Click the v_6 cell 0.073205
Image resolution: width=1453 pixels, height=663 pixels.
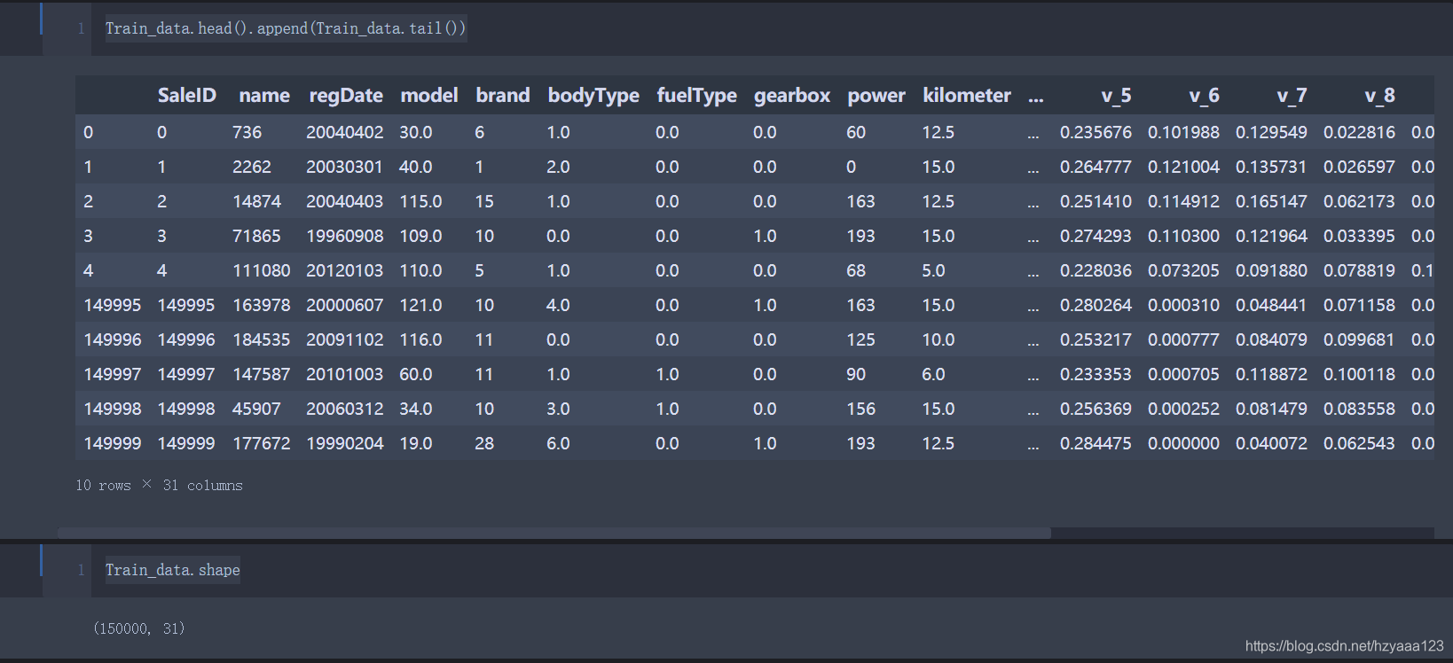click(x=1183, y=270)
